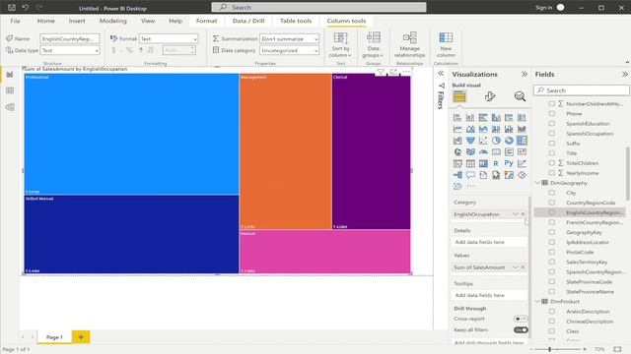Select the waterfall chart visual
Screen dimensions: 631x354
[457, 141]
